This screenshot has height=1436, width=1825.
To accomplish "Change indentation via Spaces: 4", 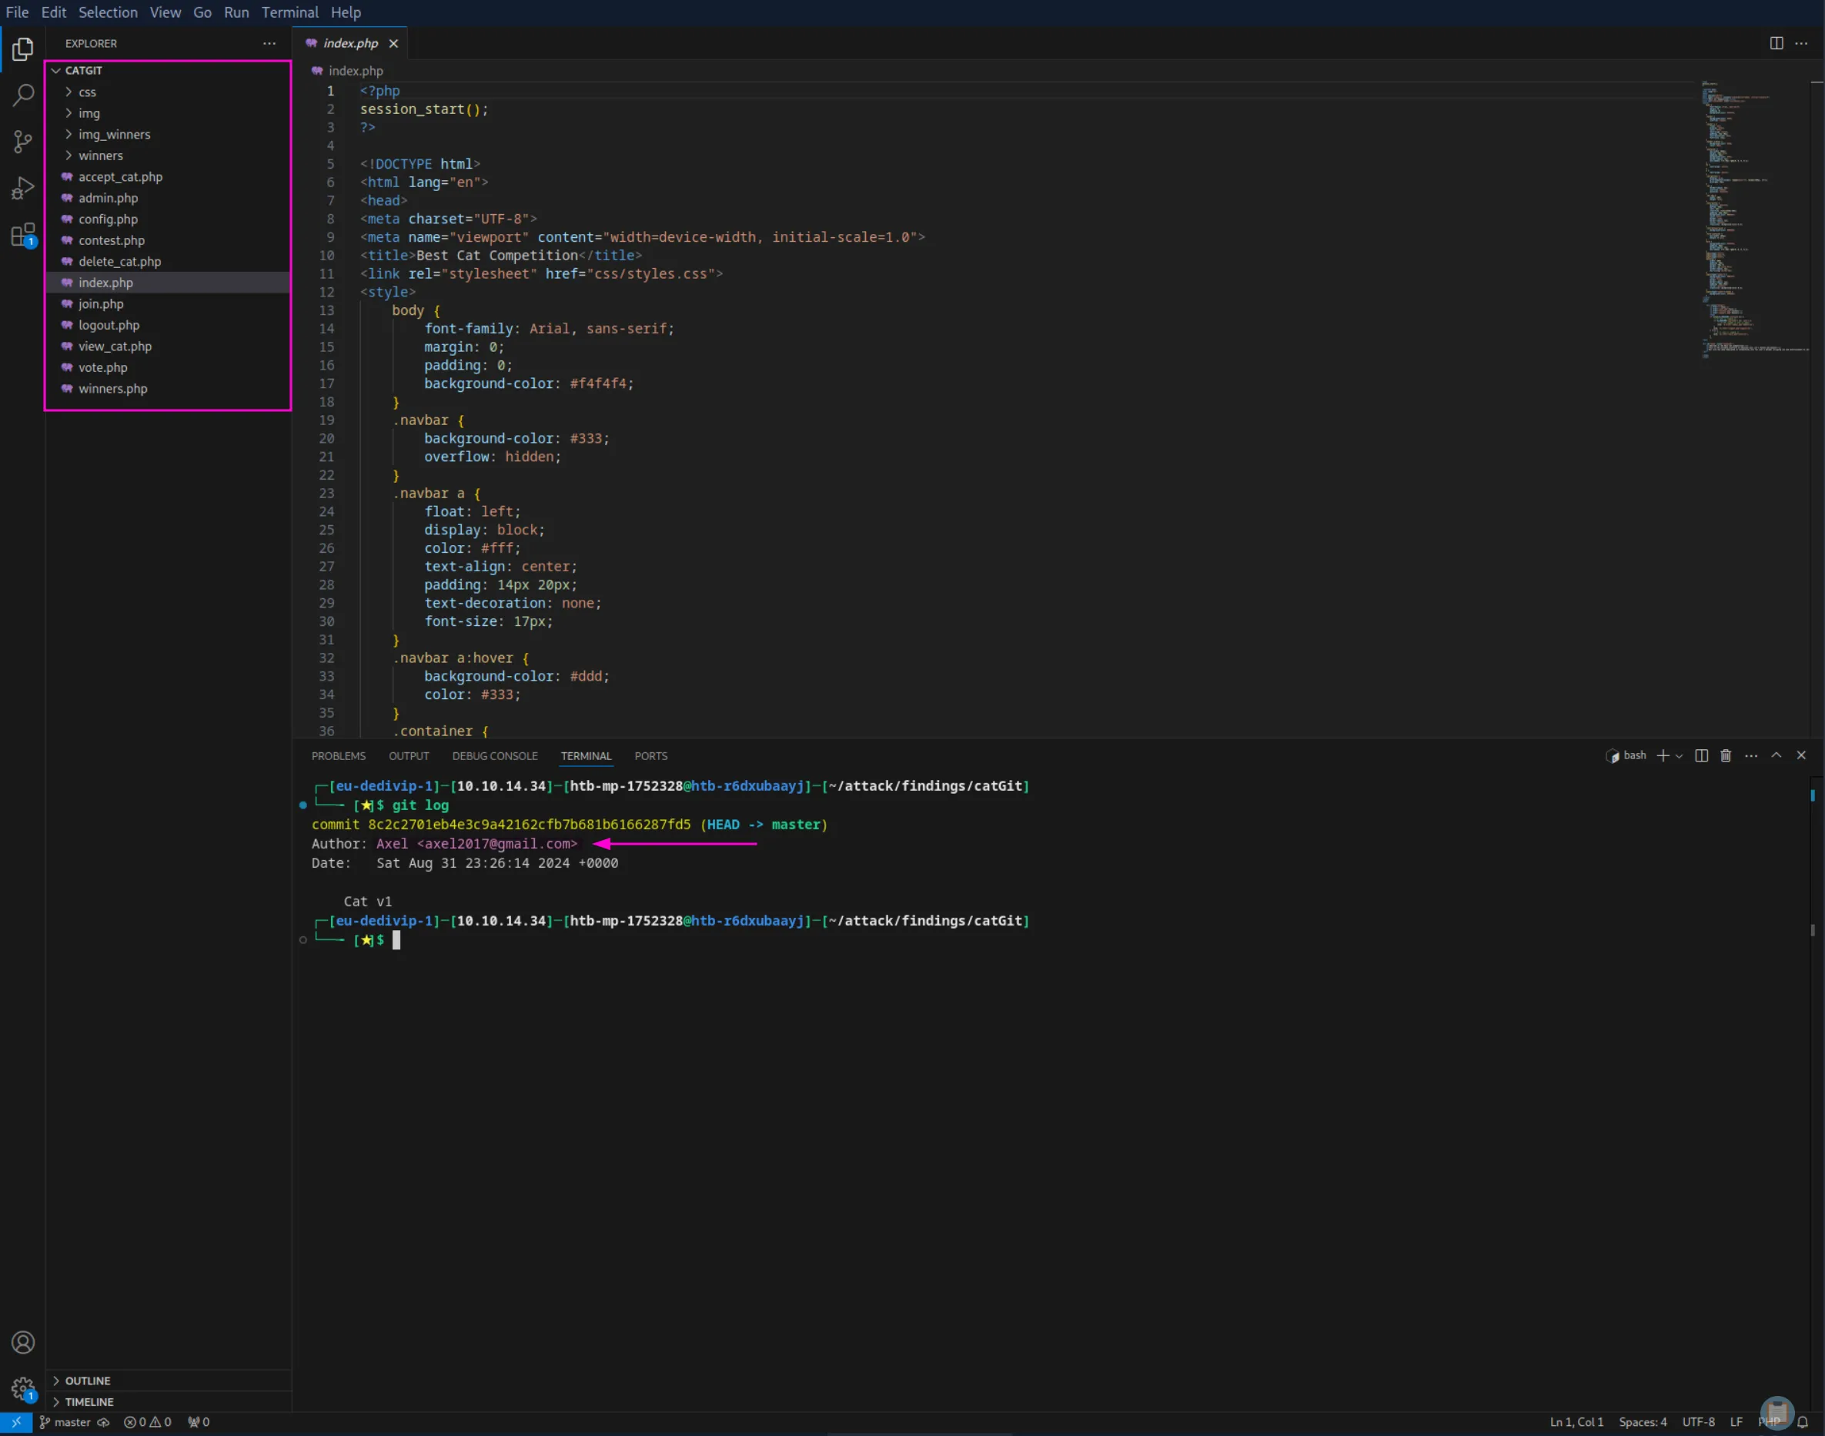I will [1643, 1423].
